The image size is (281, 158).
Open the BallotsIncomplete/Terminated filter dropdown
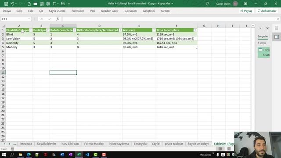(x=120, y=30)
